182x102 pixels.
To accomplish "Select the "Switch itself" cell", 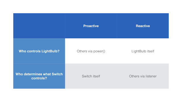I will pyautogui.click(x=91, y=76).
